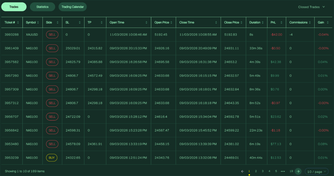Click the SELL badge in XAUUSD row
This screenshot has width=334, height=176.
[x=52, y=35]
